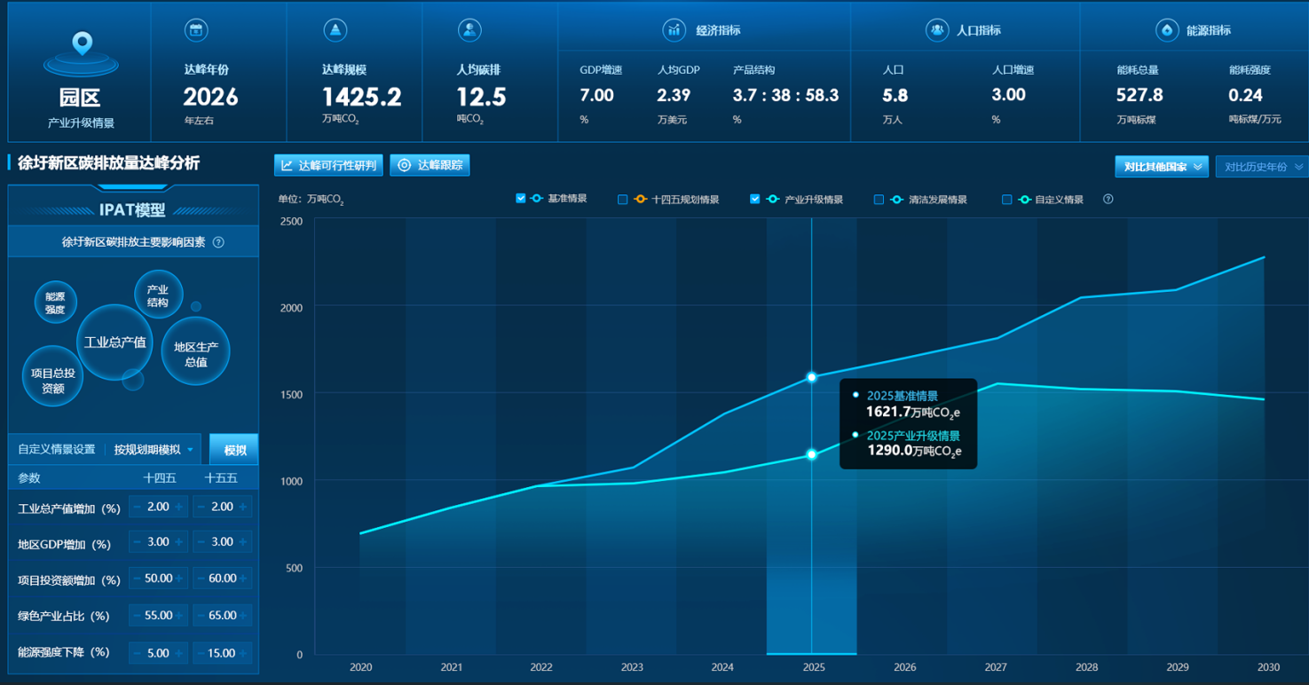
Task: Click the park location pin icon
Action: 82,44
